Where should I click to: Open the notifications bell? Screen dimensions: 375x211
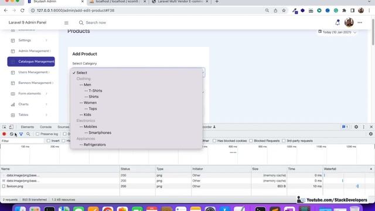click(337, 22)
